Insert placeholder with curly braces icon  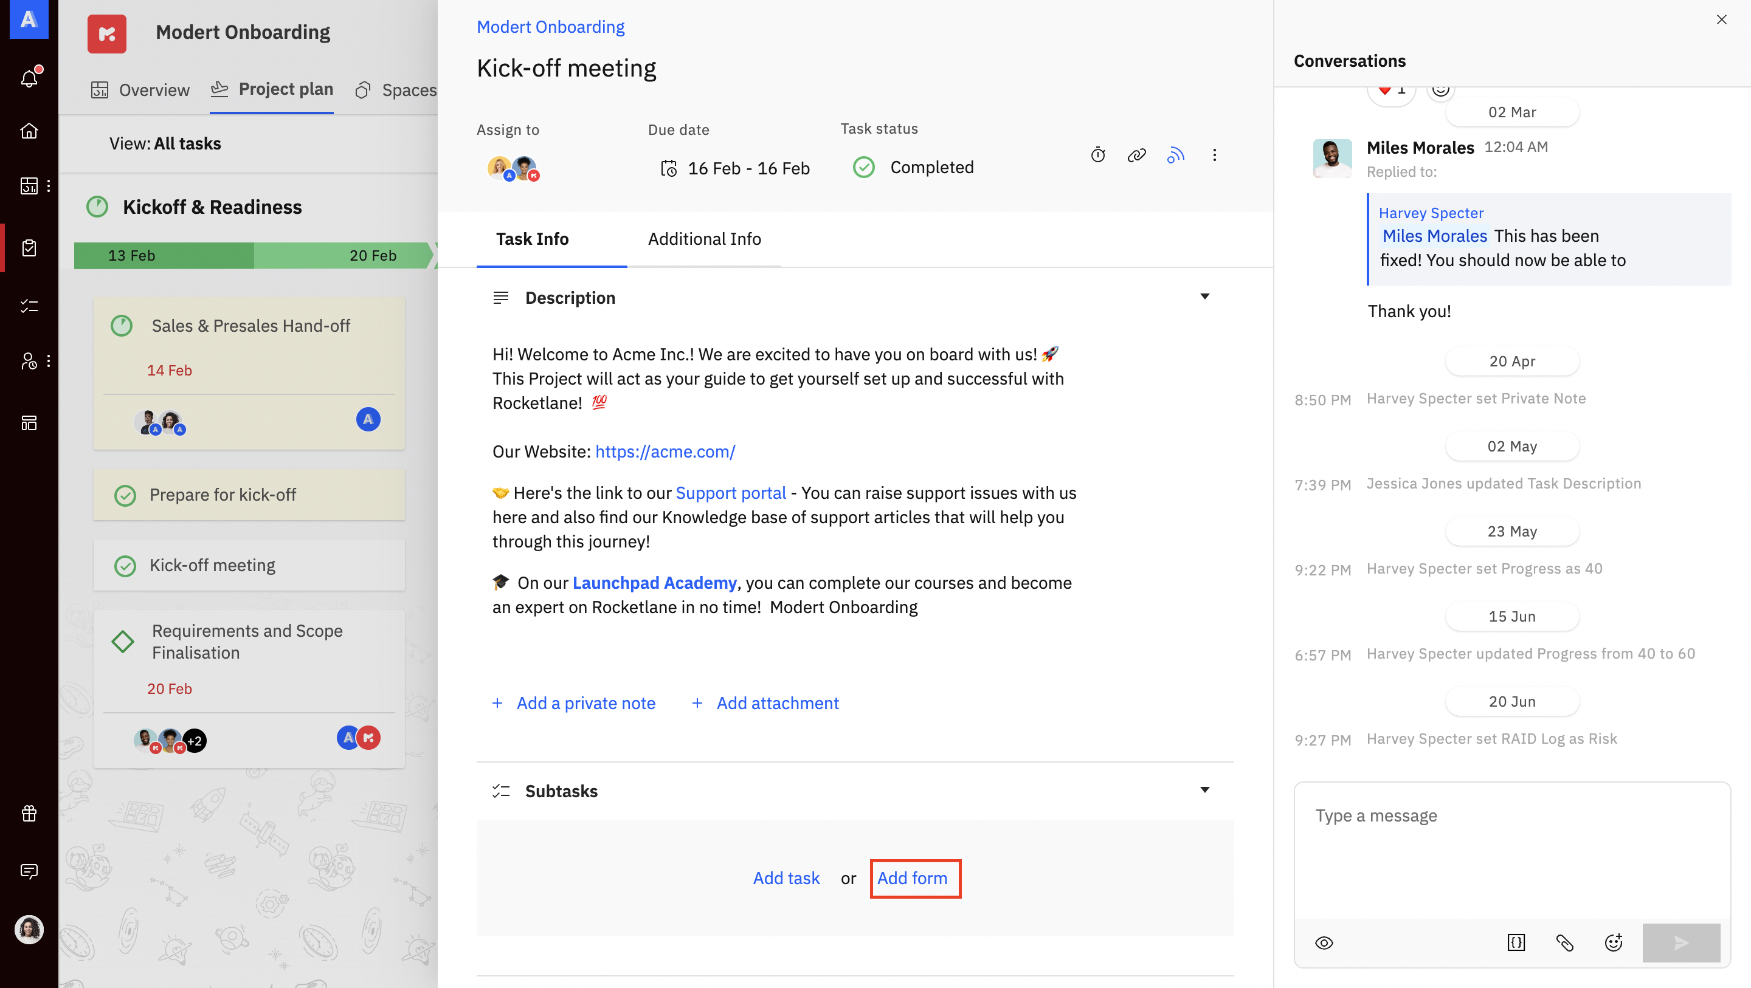pyautogui.click(x=1516, y=942)
